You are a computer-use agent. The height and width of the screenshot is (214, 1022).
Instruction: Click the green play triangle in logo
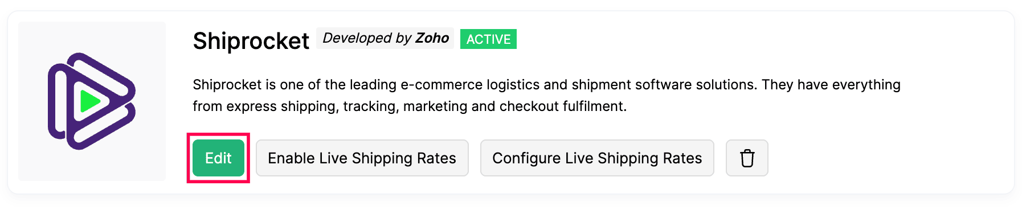pos(89,101)
